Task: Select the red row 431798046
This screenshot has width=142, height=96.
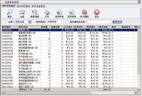Action: [69, 60]
